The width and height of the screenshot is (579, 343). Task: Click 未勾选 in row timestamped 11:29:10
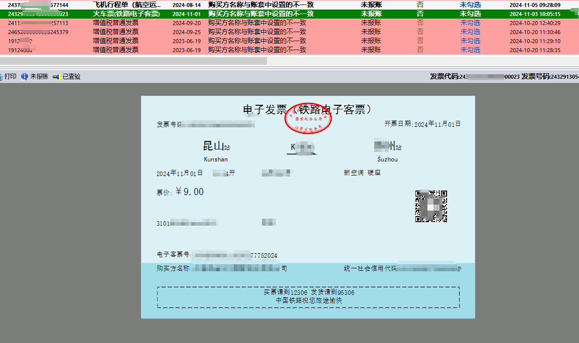click(x=470, y=41)
